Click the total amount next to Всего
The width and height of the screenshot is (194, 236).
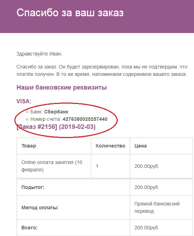[147, 228]
